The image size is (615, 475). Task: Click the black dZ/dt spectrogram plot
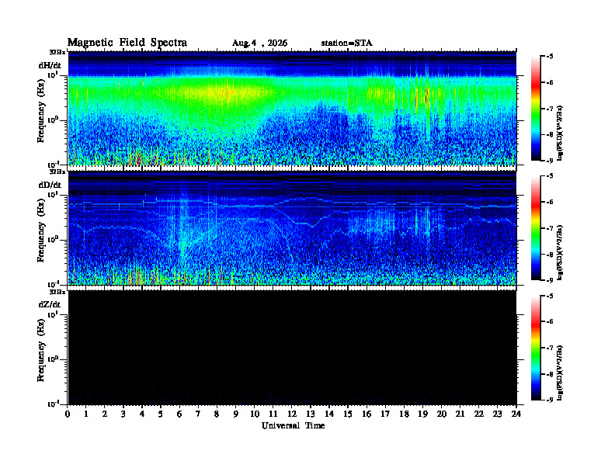292,348
